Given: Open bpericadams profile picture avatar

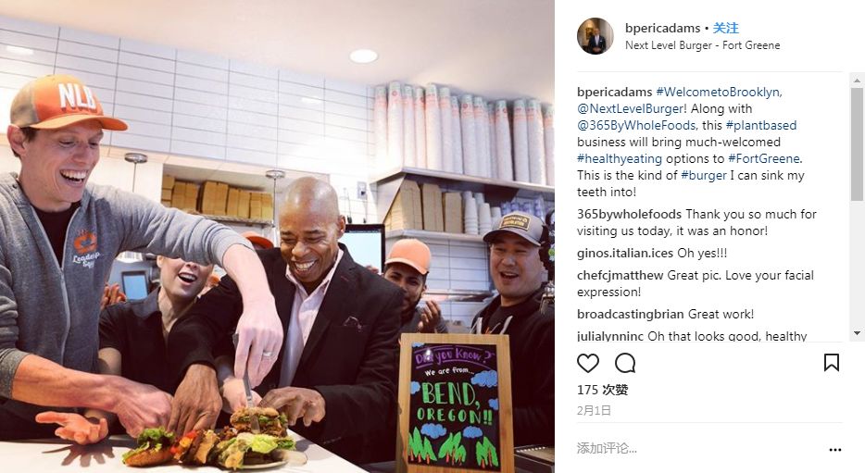Looking at the screenshot, I should coord(595,36).
